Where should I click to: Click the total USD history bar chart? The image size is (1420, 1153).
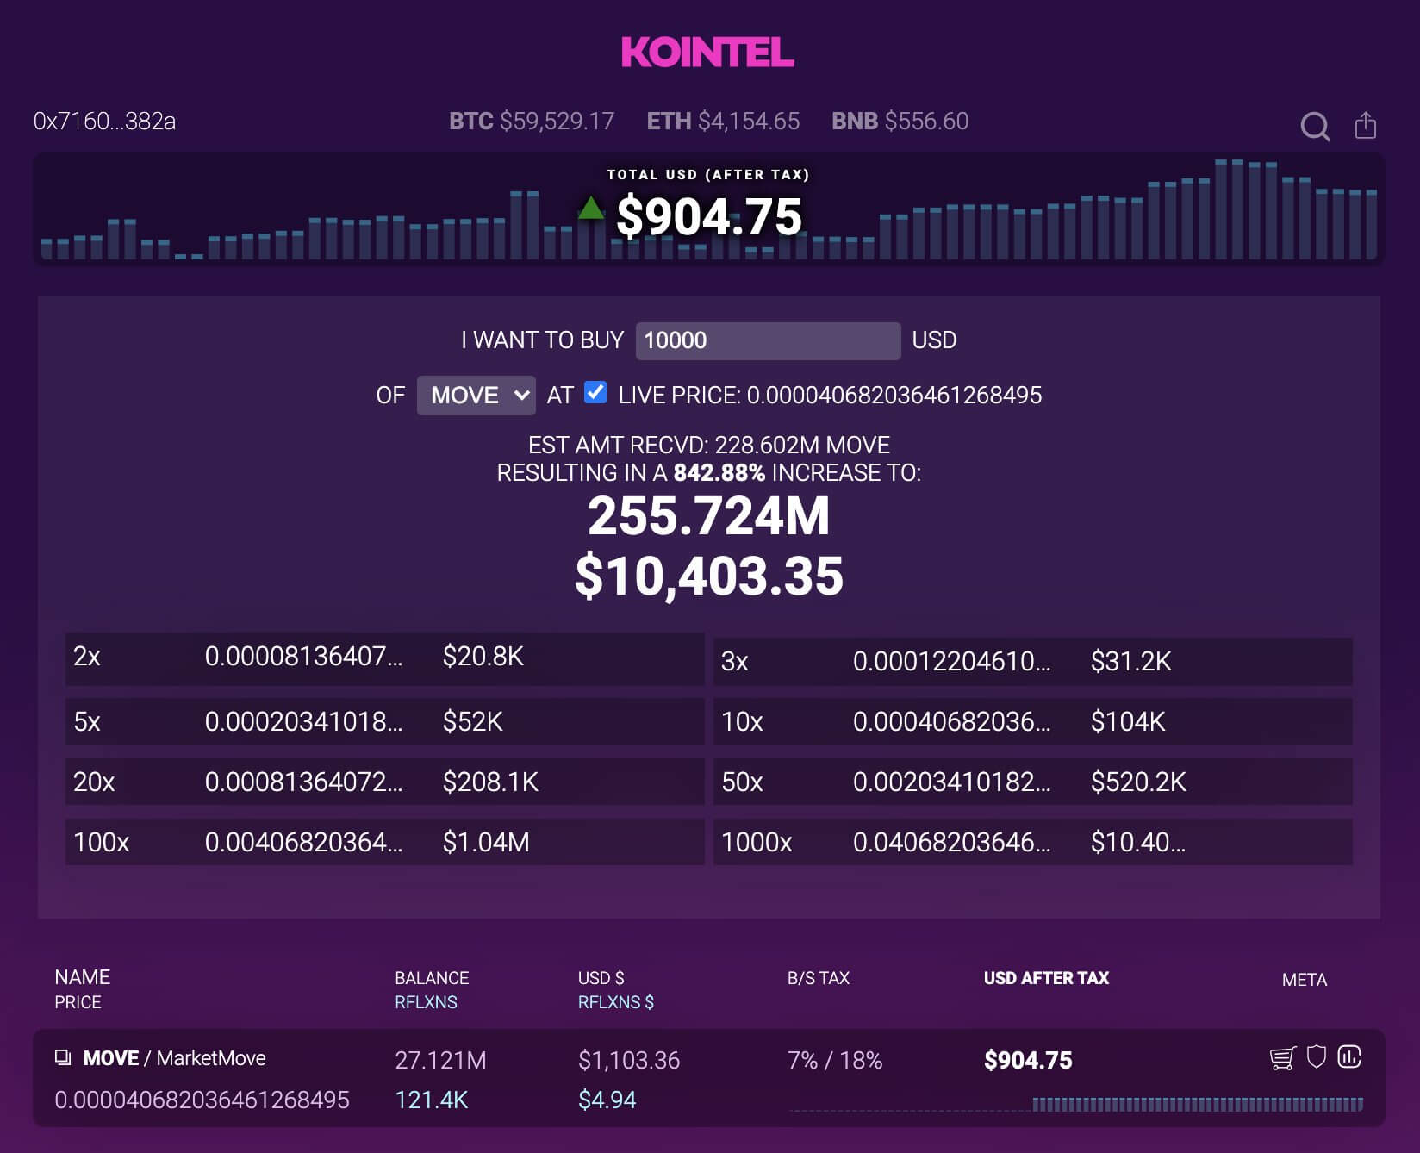(x=709, y=209)
